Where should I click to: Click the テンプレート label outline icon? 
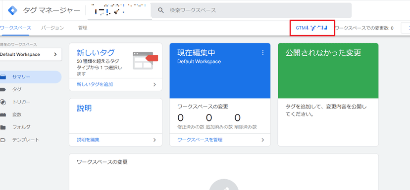[x=3, y=140]
